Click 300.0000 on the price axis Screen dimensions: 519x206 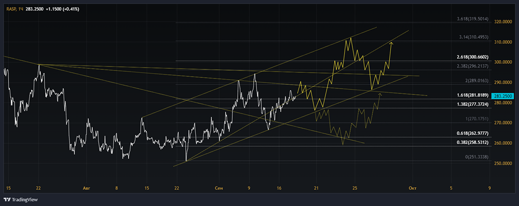coord(502,62)
